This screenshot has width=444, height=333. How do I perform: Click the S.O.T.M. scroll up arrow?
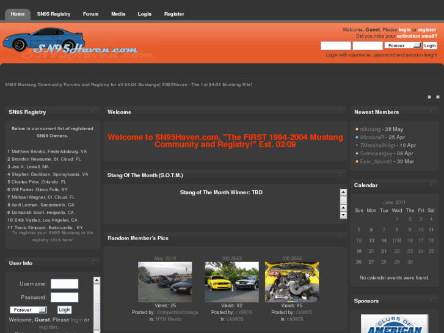[343, 192]
